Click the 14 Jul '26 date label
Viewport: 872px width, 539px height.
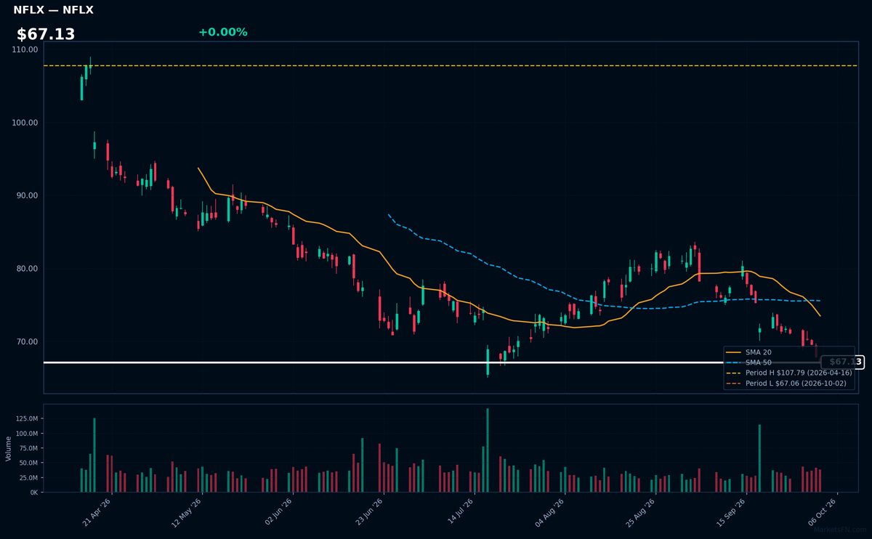(x=460, y=511)
